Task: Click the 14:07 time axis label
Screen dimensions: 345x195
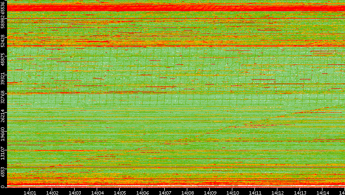Action: coord(165,192)
